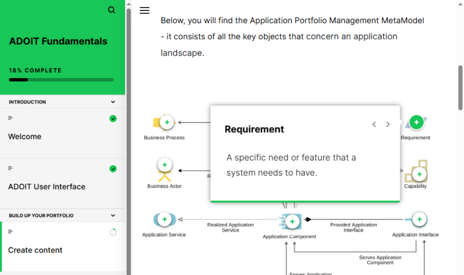464x275 pixels.
Task: Click the main page vertical scrollbar
Action: click(x=461, y=87)
